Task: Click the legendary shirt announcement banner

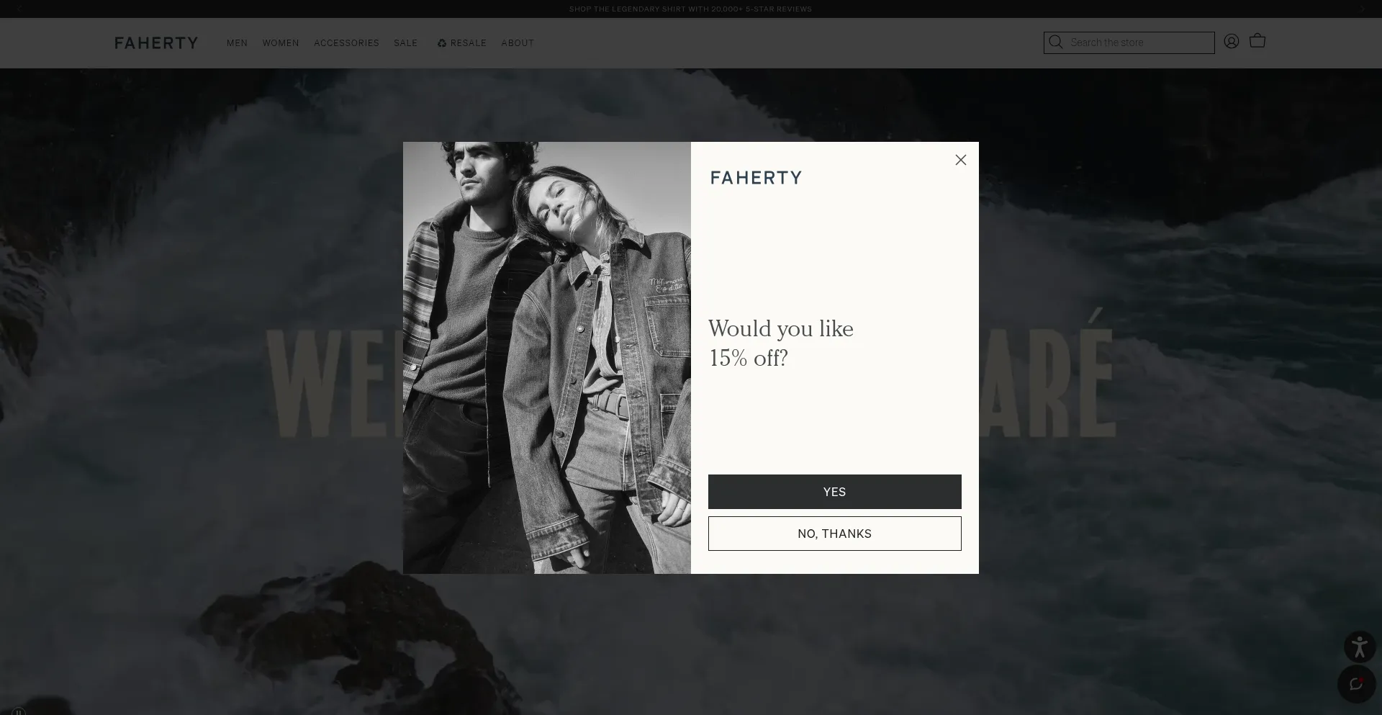Action: click(690, 9)
